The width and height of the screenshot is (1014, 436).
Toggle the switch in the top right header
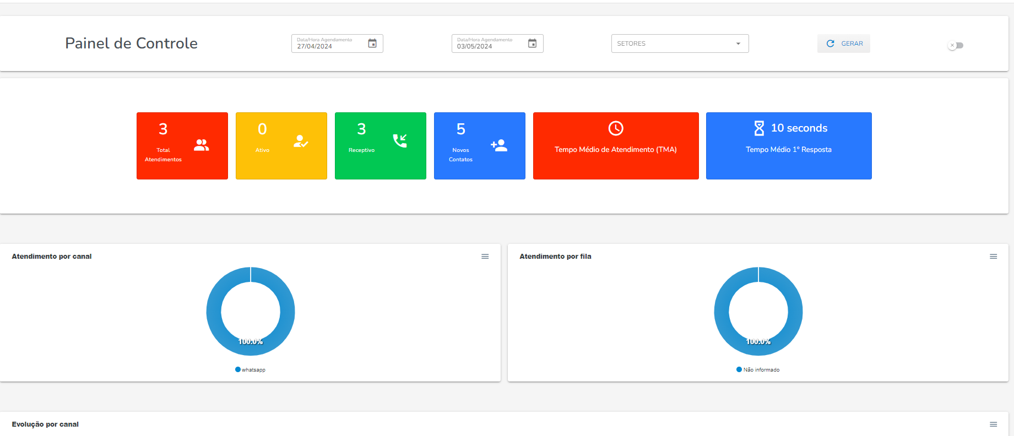point(955,45)
